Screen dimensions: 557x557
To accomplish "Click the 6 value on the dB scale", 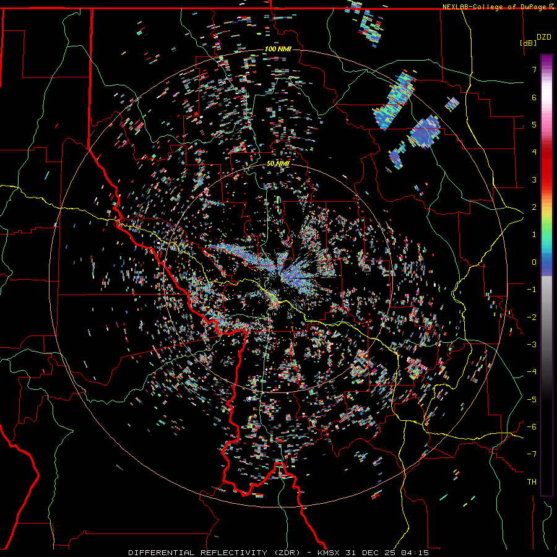I will (x=534, y=97).
